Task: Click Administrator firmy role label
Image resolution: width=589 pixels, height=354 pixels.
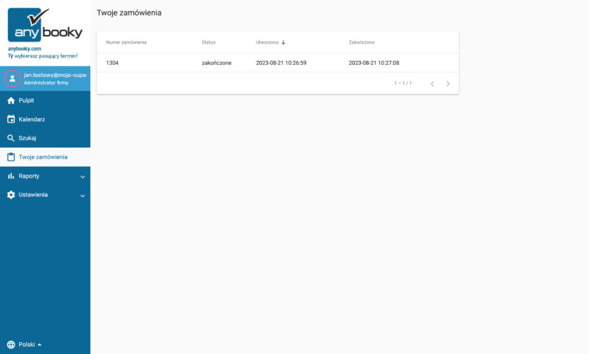Action: click(46, 83)
